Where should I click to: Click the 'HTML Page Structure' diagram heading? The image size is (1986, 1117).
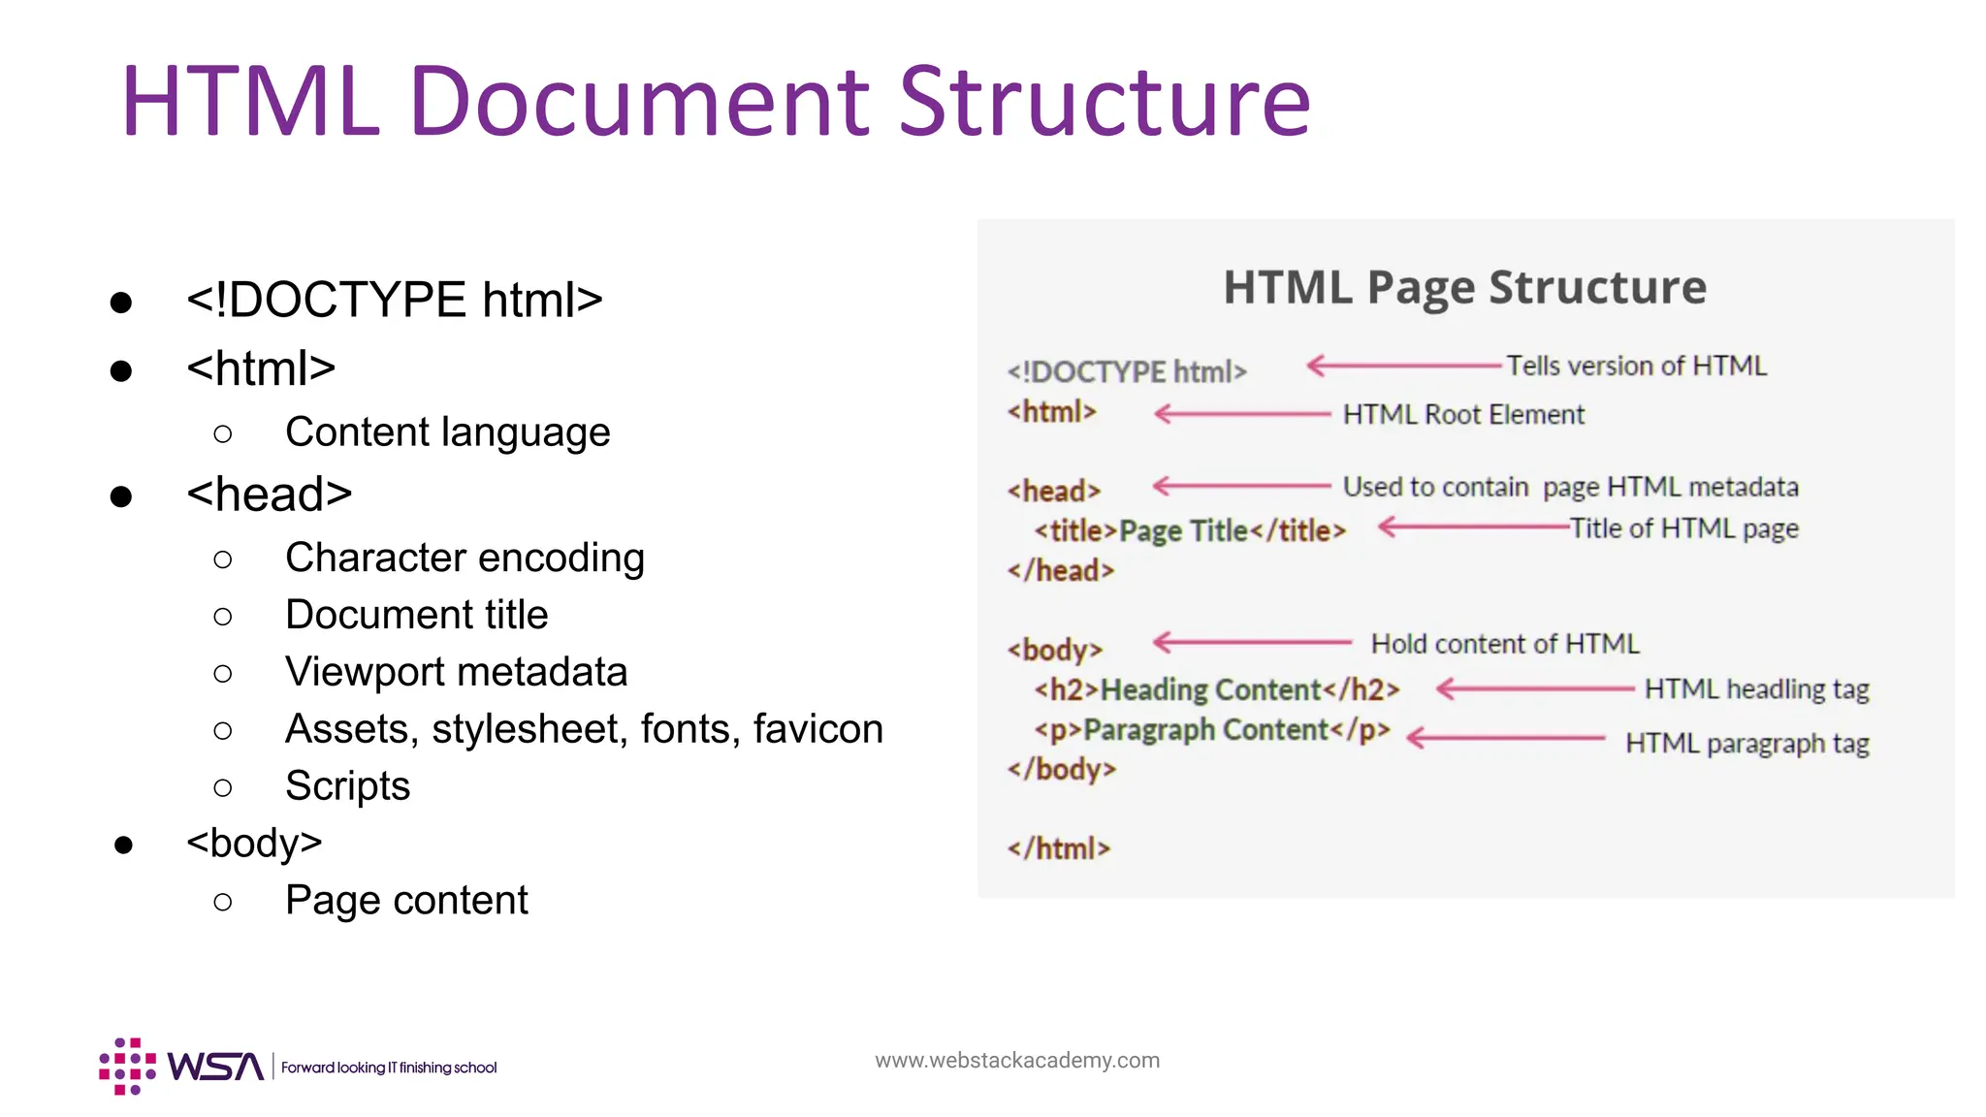pos(1464,288)
